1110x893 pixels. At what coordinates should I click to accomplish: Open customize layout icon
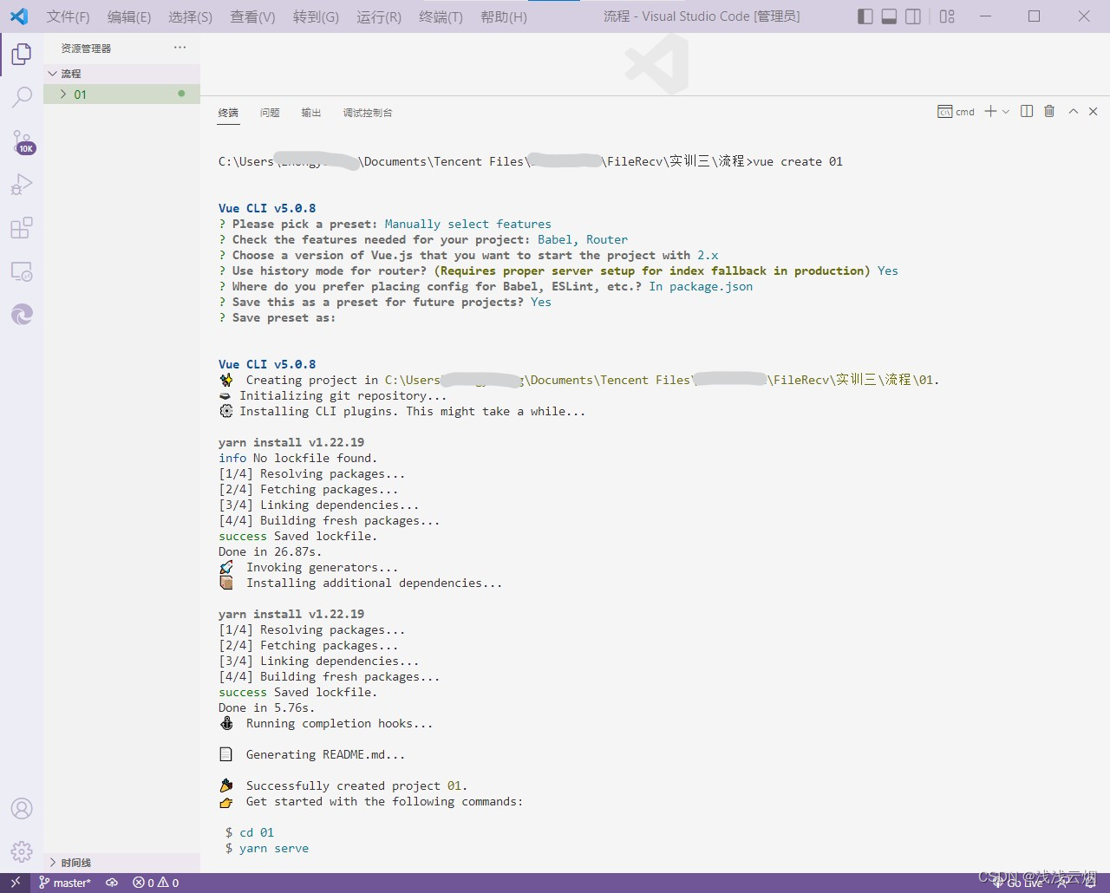(947, 16)
